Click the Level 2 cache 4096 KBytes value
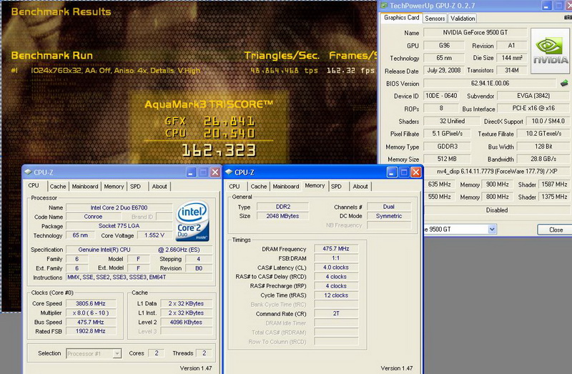This screenshot has width=572, height=374. [x=186, y=323]
